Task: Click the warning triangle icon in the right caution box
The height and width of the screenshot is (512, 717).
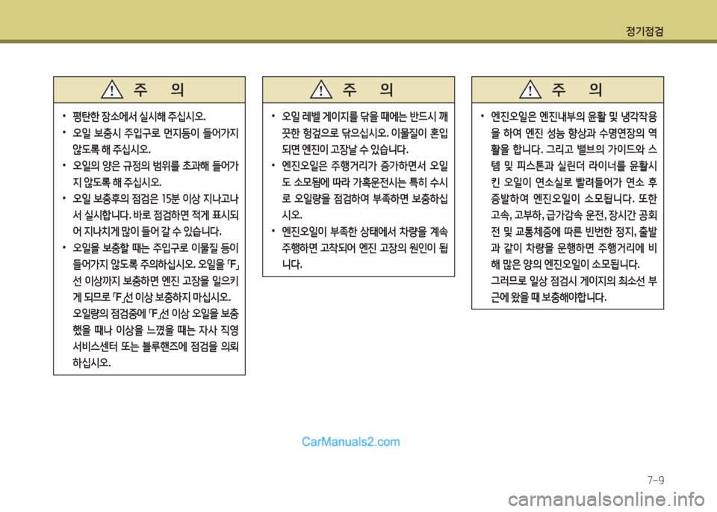Action: 530,90
